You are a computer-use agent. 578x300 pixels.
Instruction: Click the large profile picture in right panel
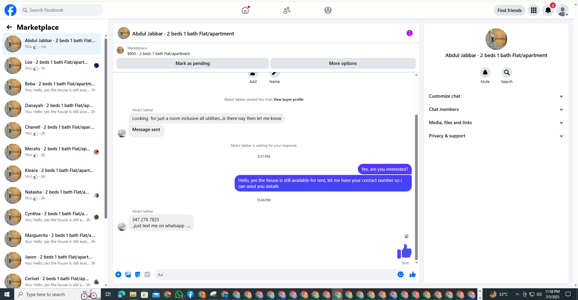[496, 39]
